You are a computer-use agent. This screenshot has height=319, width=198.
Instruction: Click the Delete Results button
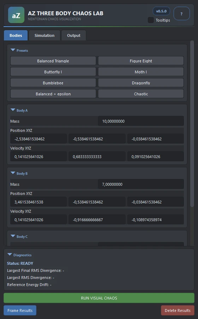(x=177, y=310)
